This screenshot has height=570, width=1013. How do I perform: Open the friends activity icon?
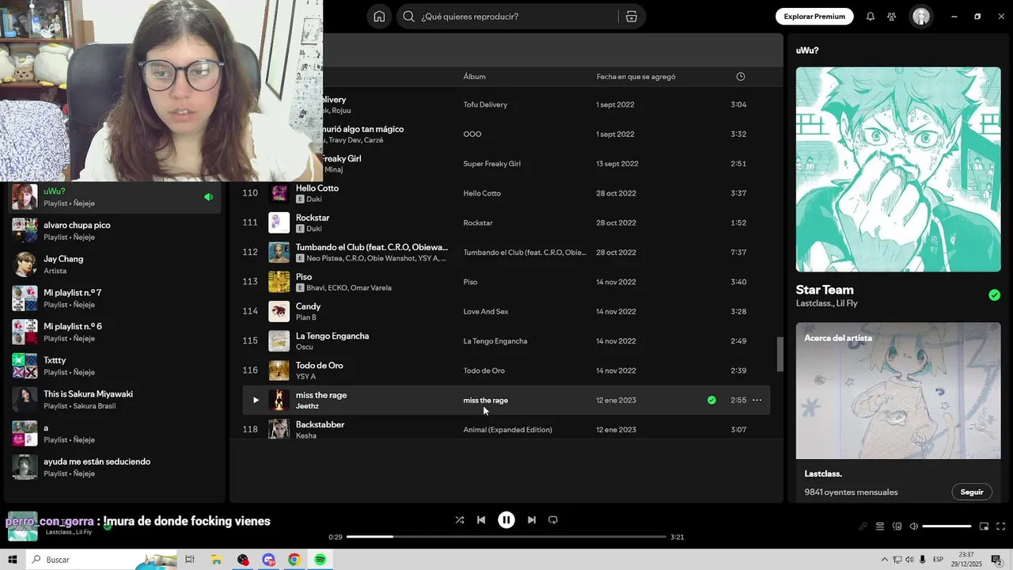pos(892,17)
